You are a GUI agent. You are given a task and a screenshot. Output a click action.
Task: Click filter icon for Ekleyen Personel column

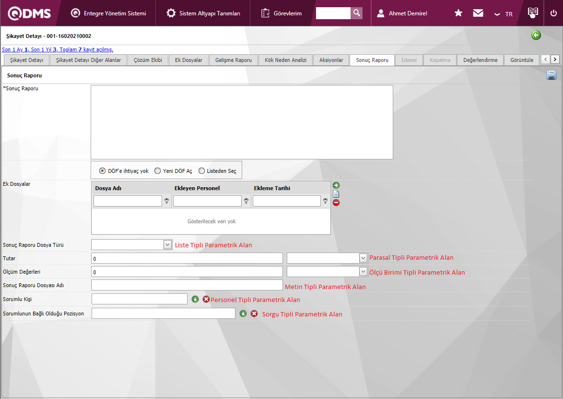click(246, 201)
